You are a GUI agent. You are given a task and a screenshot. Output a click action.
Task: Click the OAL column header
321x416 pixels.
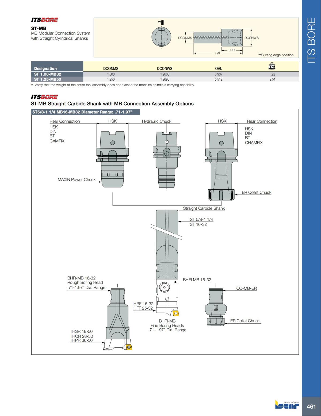218,69
